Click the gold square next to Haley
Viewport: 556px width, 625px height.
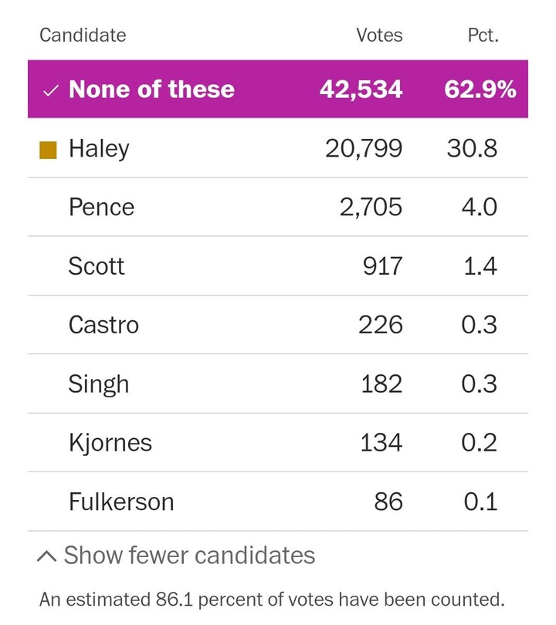48,149
